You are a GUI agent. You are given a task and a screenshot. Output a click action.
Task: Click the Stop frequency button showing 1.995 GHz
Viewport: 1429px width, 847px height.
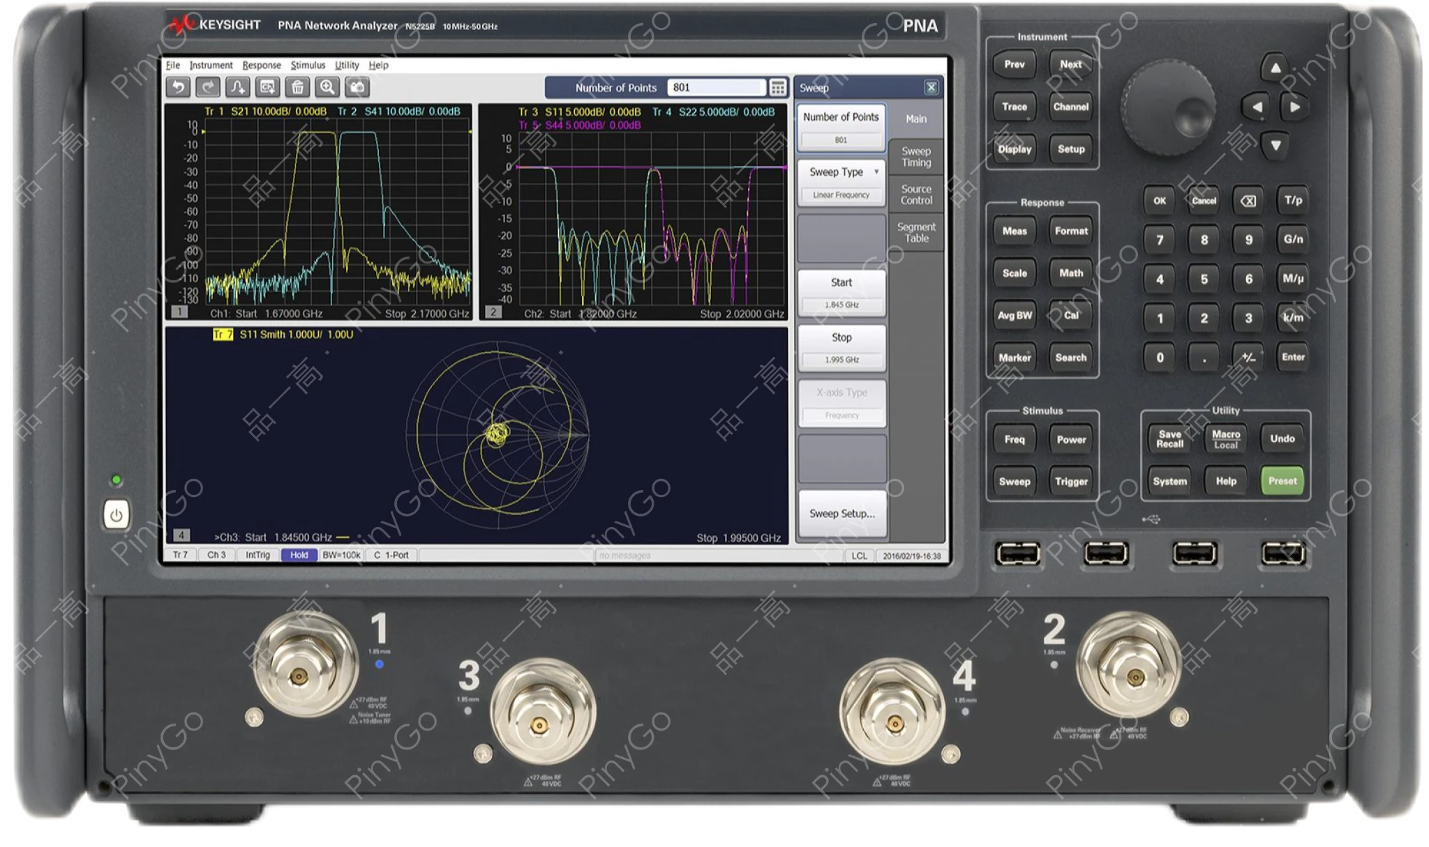[x=841, y=346]
